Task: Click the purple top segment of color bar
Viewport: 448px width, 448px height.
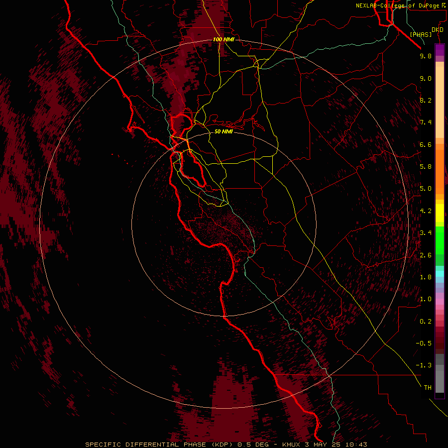Action: (440, 50)
